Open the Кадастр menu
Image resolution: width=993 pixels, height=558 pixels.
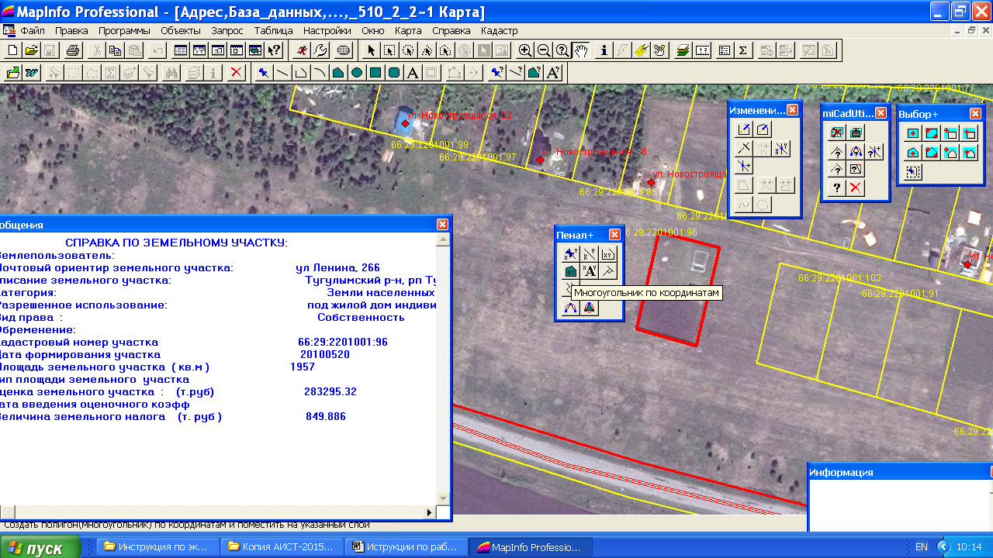pyautogui.click(x=500, y=30)
